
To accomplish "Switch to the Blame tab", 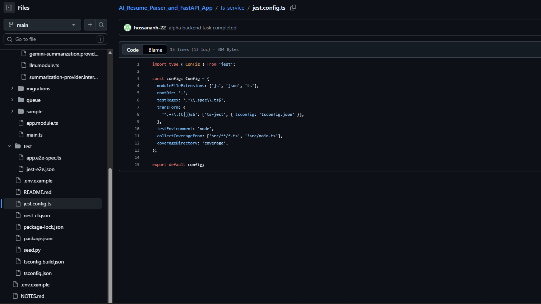I will pyautogui.click(x=155, y=50).
